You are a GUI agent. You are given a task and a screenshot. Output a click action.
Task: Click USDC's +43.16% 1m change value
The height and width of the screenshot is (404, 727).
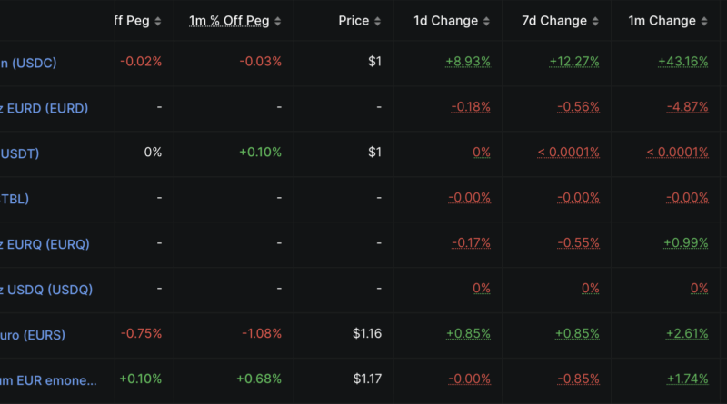[x=682, y=62]
